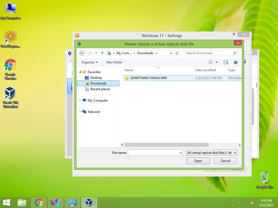Click the Cancel button
The image size is (278, 208).
click(225, 161)
